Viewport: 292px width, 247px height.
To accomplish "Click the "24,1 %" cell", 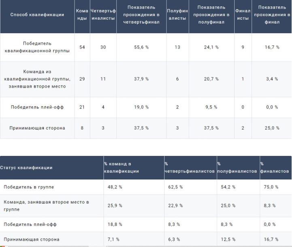I will [211, 47].
